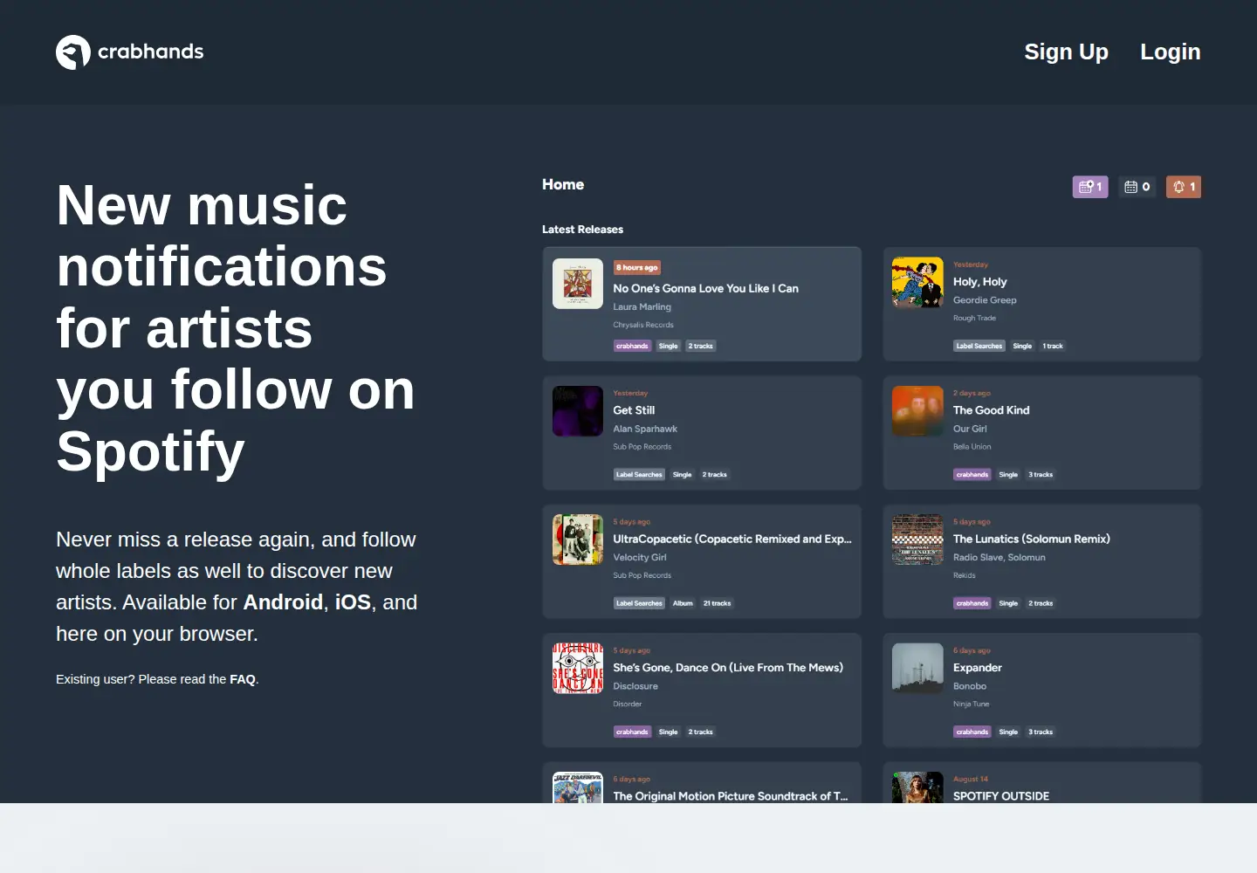Open The Good Kind cover thumbnail

click(x=917, y=411)
